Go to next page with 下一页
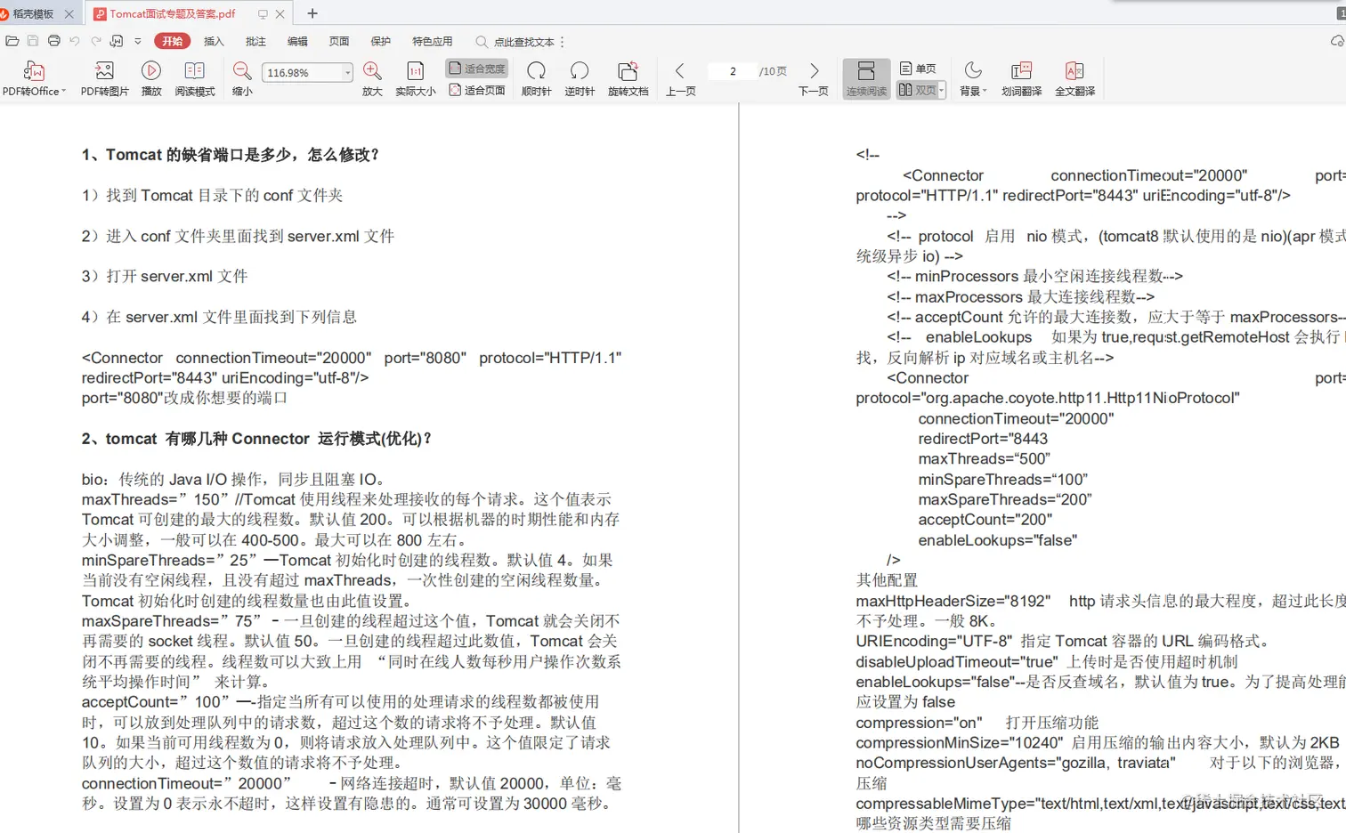 pos(814,77)
